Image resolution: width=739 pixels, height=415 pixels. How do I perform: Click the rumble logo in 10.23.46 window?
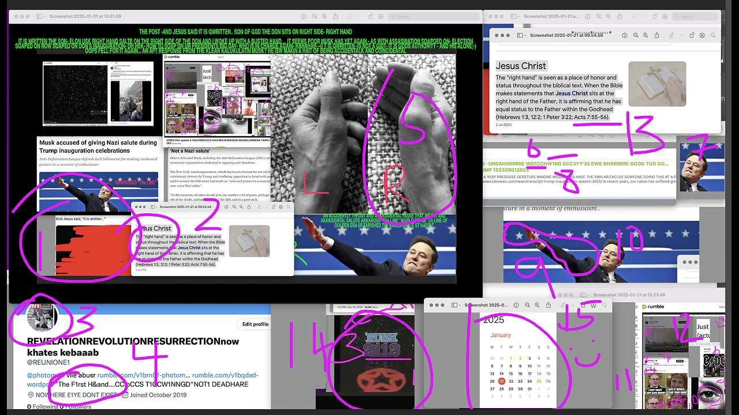click(653, 307)
